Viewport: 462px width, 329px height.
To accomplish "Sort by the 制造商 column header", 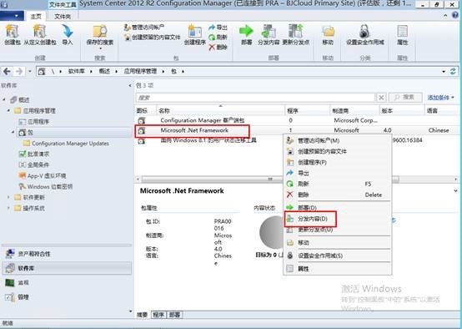I will point(354,111).
